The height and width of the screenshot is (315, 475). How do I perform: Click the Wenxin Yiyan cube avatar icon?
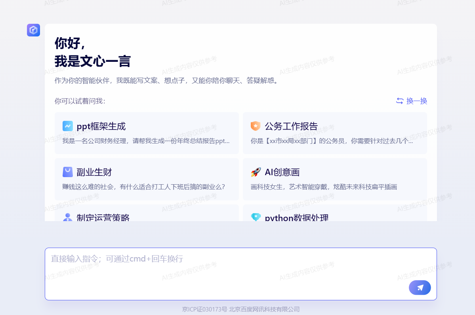tap(33, 30)
